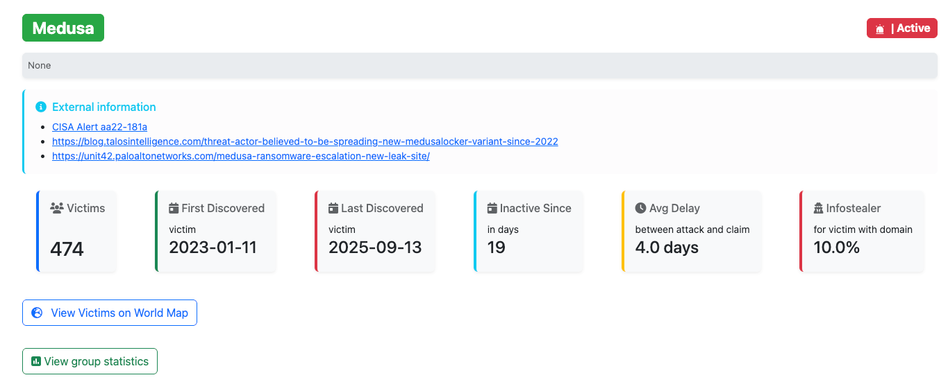Click the Inactive Since card title
Screen dimensions: 948x382
point(535,208)
